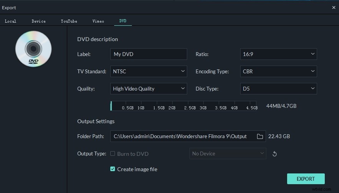
Task: Click the folder browse icon next to Folder Path
Action: (x=260, y=137)
